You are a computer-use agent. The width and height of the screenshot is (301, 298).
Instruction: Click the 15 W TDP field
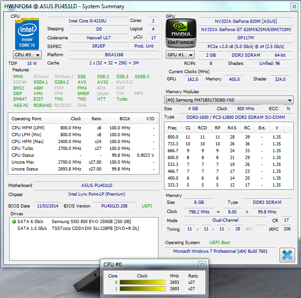(32, 63)
